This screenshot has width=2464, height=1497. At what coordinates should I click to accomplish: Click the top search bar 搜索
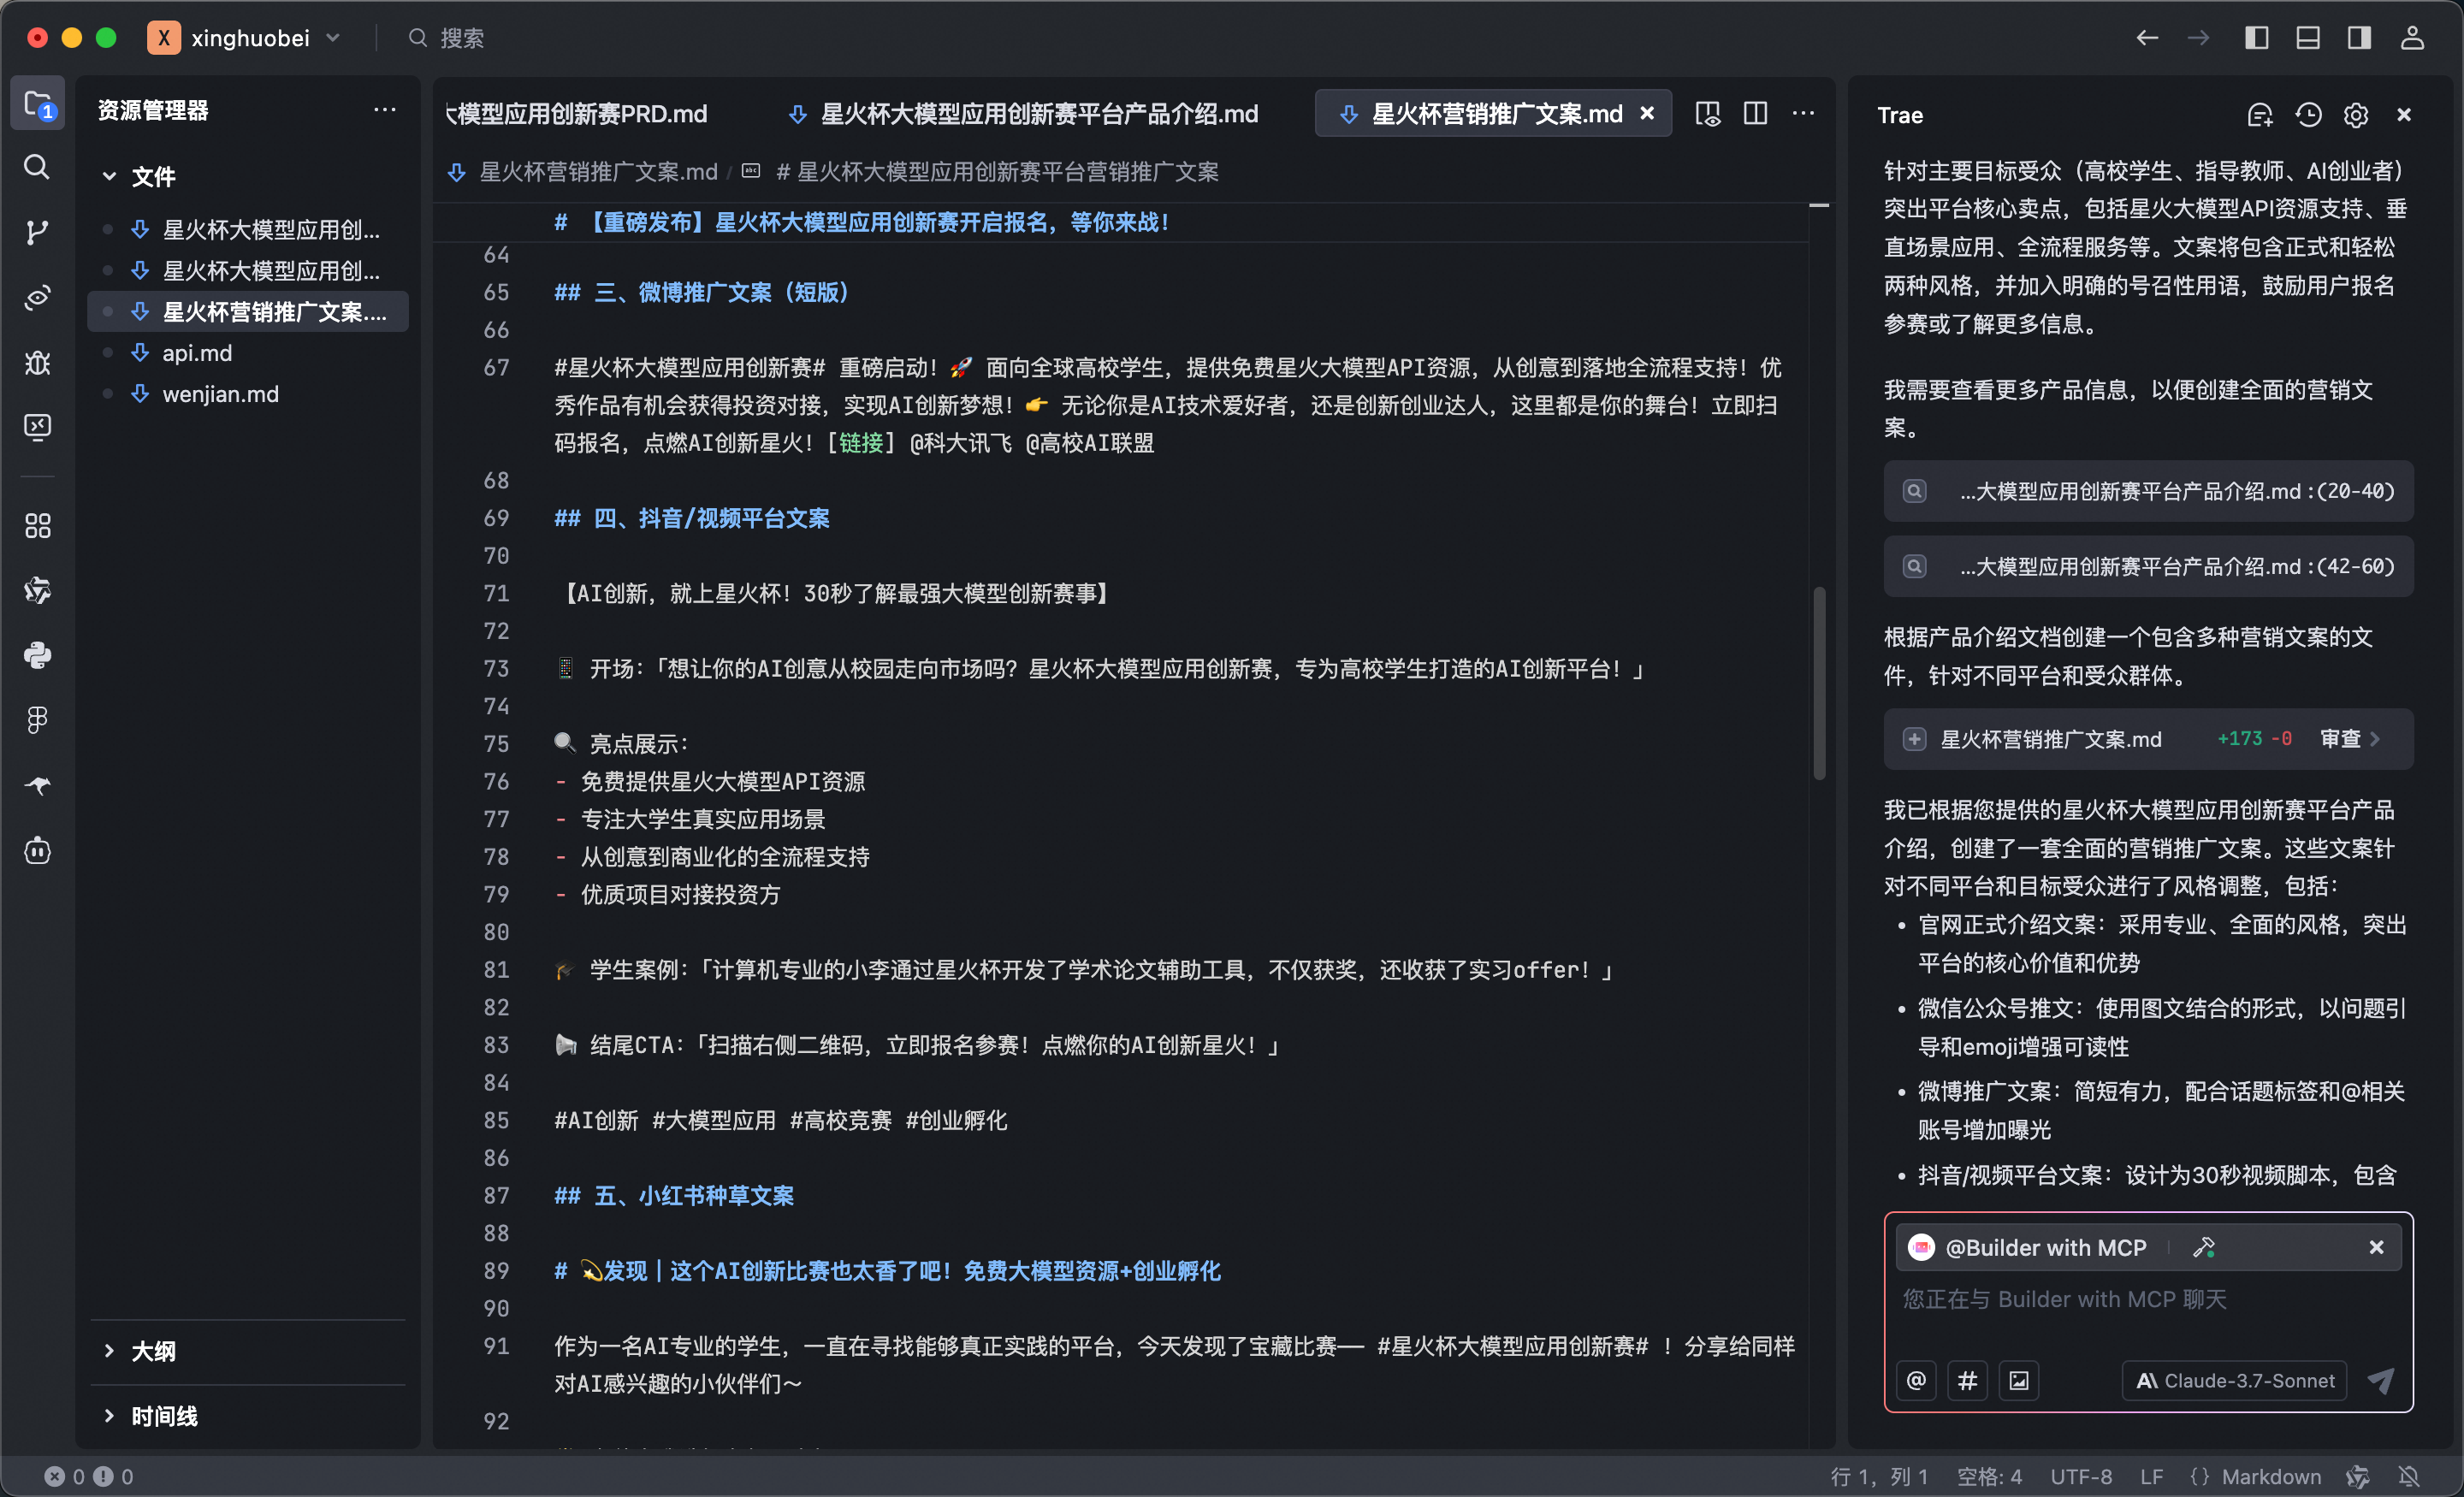(447, 38)
